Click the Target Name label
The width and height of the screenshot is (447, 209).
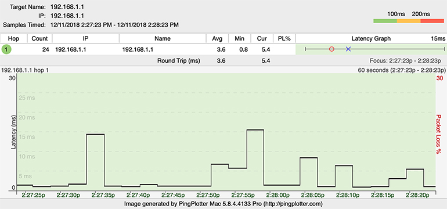pyautogui.click(x=27, y=6)
